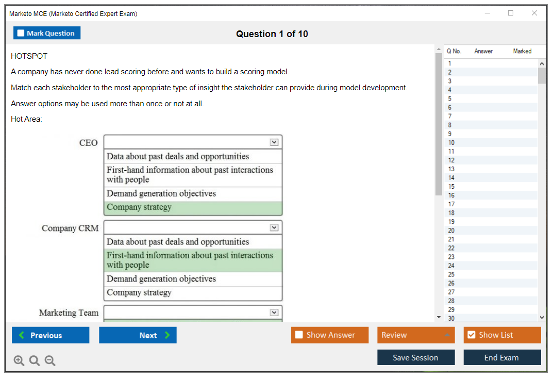Minimize the exam window
Viewport: 554px width, 379px height.
[488, 13]
